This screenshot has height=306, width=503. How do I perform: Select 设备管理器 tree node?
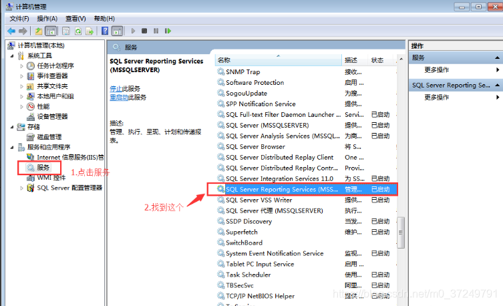52,116
